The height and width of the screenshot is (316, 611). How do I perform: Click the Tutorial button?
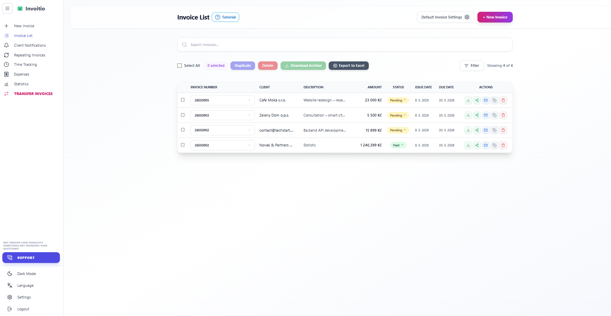pyautogui.click(x=225, y=17)
